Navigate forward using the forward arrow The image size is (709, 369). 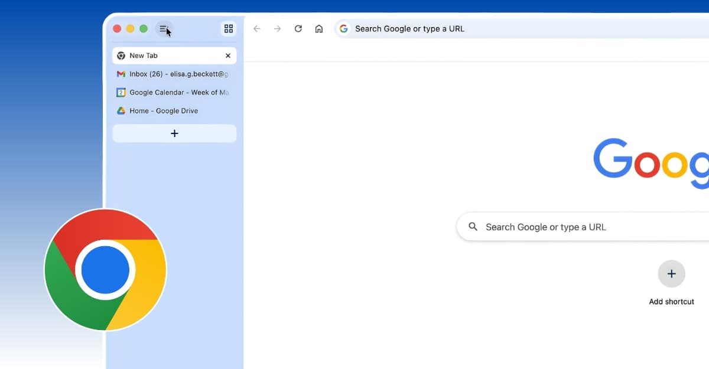(277, 28)
